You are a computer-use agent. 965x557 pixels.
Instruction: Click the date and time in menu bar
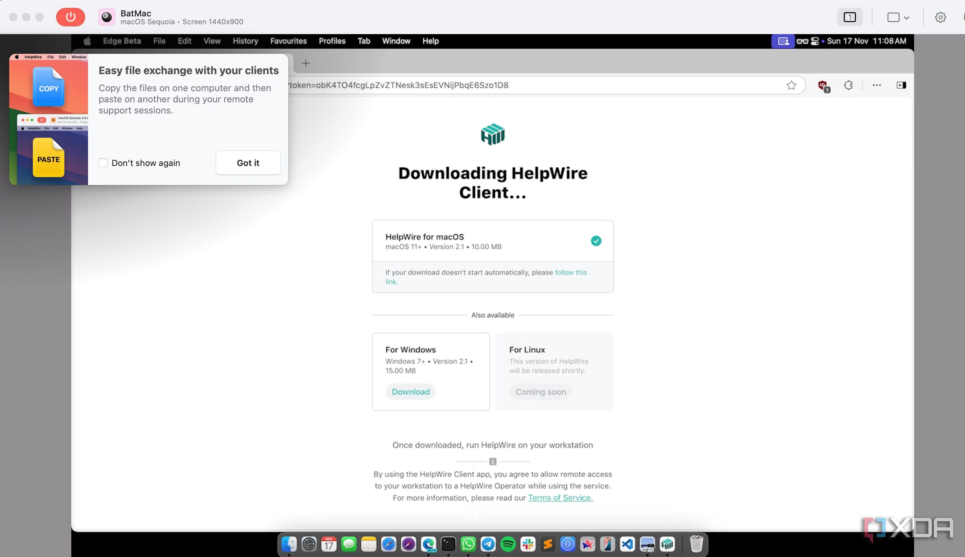point(866,41)
